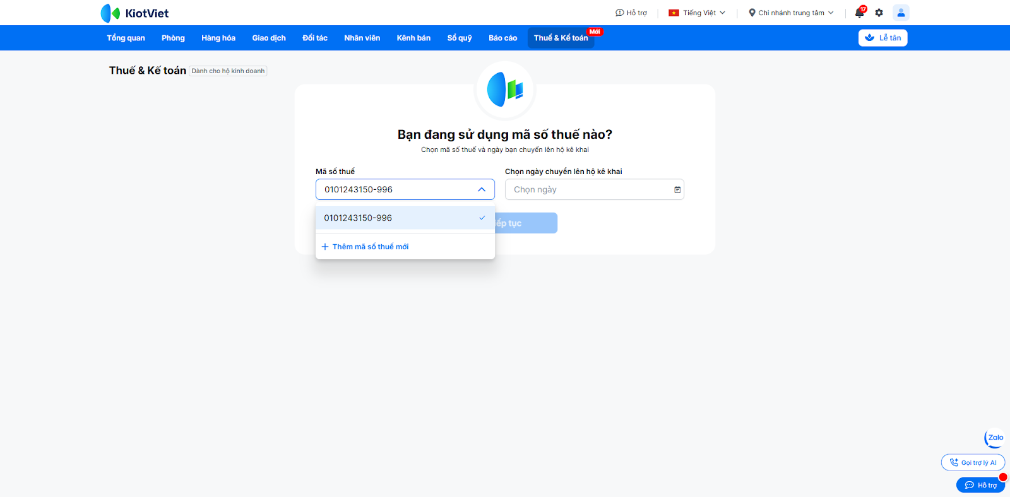Screen dimensions: 1010x497
Task: Open the Tiếng Việt language dropdown
Action: click(698, 13)
